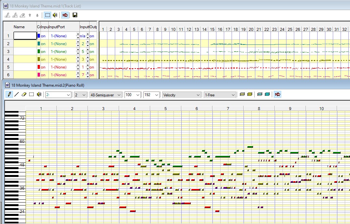
Task: Select track row header 6
Action: click(x=8, y=75)
